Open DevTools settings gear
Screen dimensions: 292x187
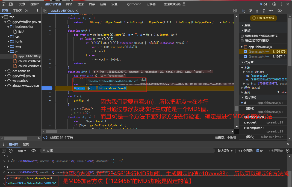[x=274, y=4]
